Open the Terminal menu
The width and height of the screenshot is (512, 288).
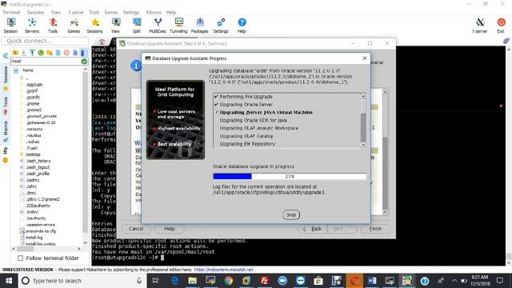(x=11, y=12)
